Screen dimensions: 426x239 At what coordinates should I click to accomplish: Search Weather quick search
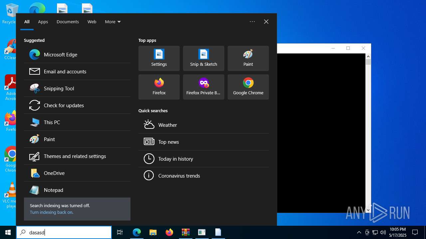click(x=204, y=125)
